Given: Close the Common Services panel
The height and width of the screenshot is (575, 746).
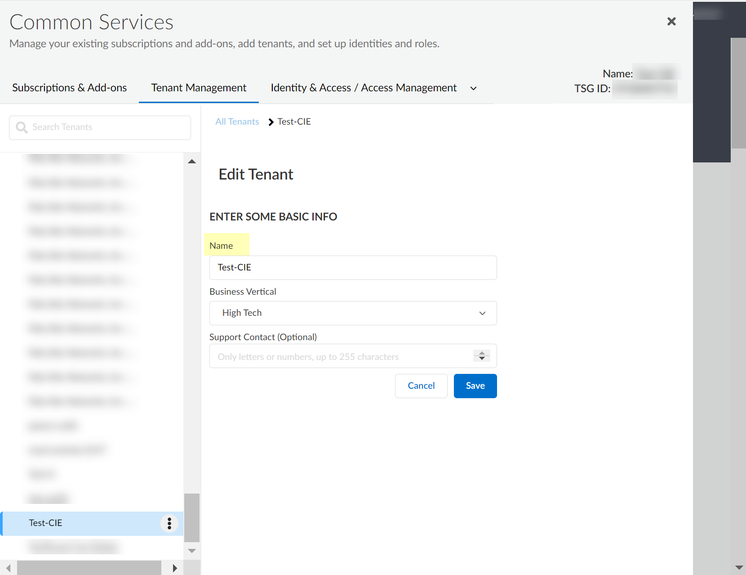Looking at the screenshot, I should (671, 22).
